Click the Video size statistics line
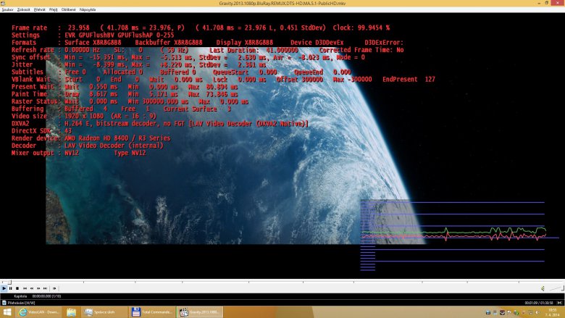565x318 pixels. (83, 117)
